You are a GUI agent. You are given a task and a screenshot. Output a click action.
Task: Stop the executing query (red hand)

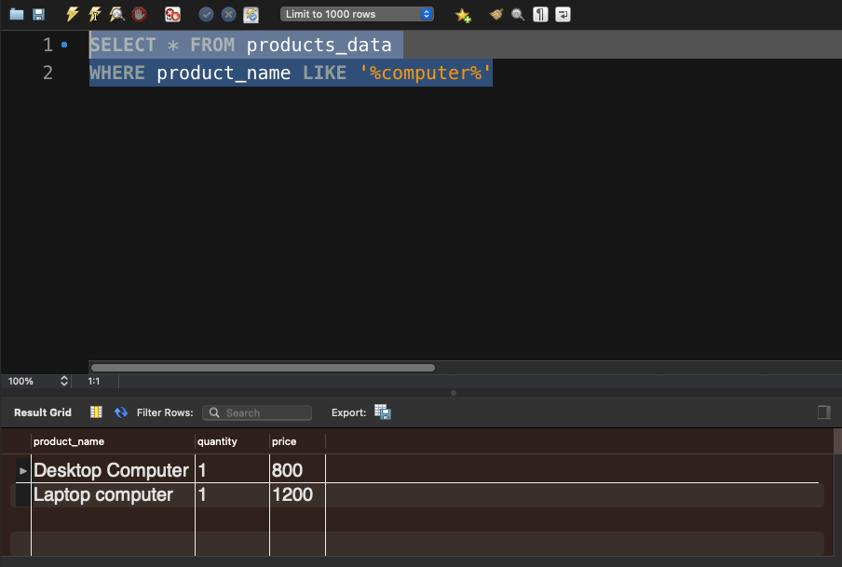(x=139, y=15)
